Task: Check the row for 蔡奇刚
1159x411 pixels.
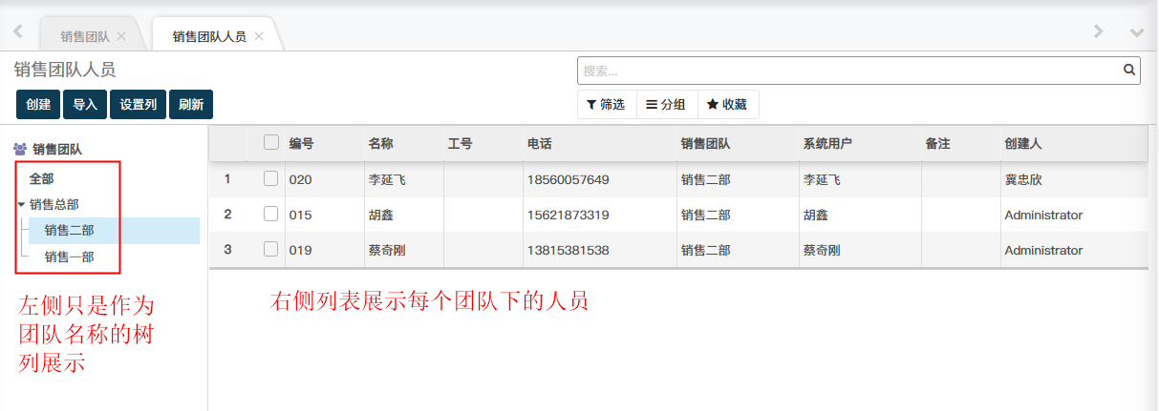Action: point(271,249)
